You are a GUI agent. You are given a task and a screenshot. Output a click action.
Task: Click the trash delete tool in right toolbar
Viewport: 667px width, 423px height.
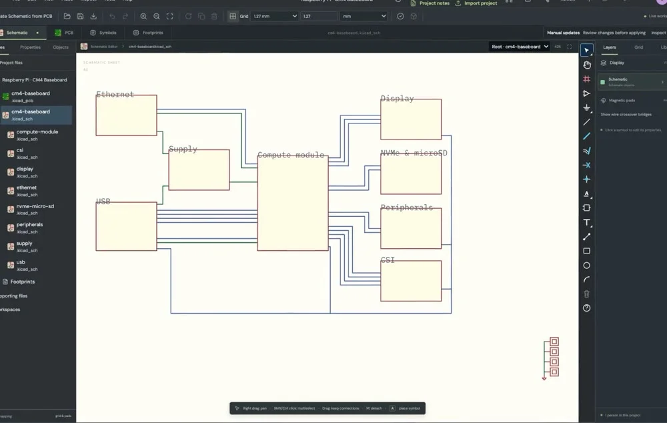click(x=586, y=294)
